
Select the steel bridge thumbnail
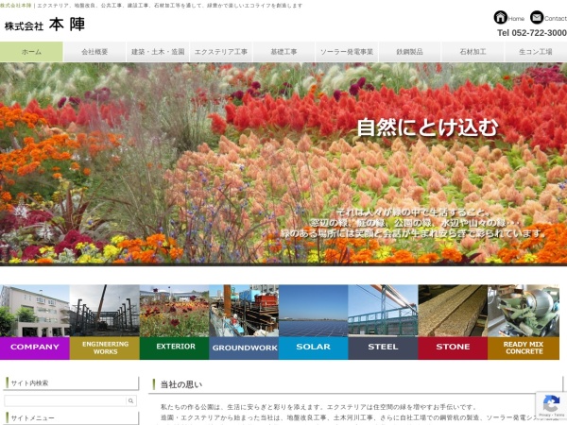pyautogui.click(x=383, y=311)
